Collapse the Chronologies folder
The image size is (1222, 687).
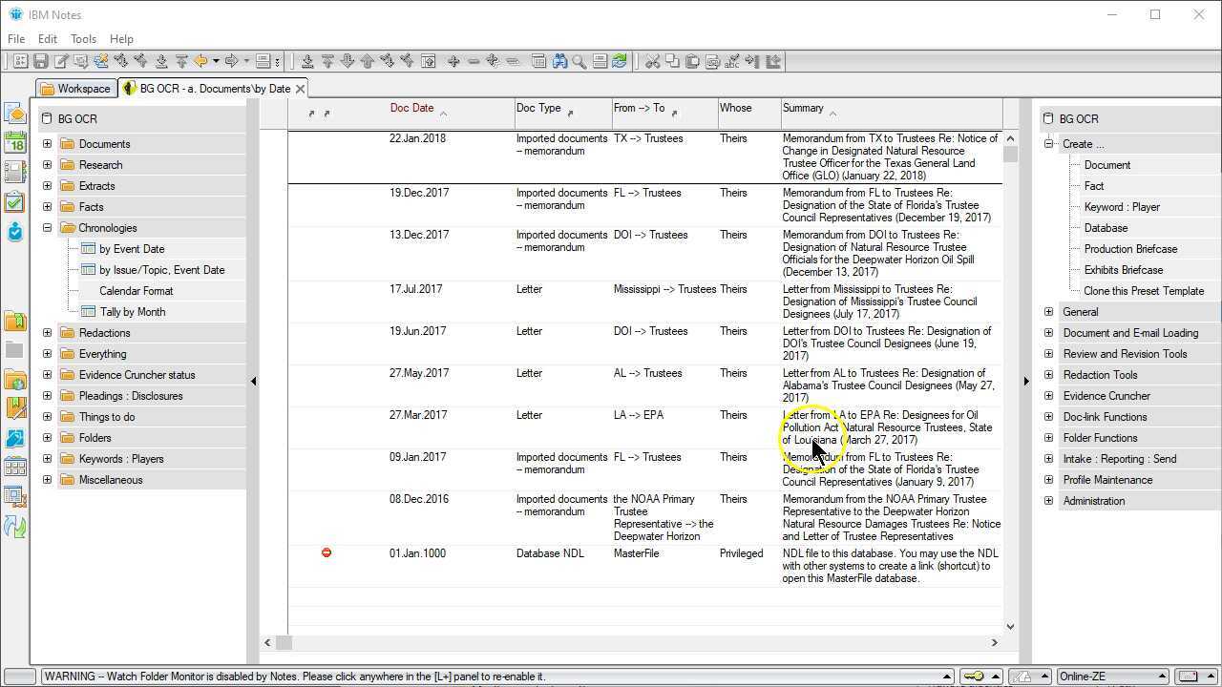point(47,228)
